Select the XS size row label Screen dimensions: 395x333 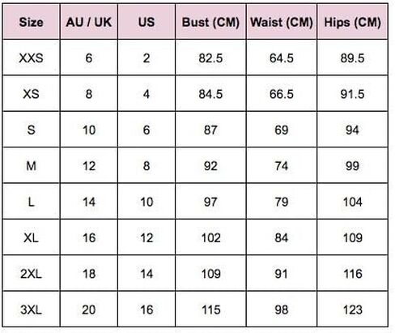coord(31,94)
